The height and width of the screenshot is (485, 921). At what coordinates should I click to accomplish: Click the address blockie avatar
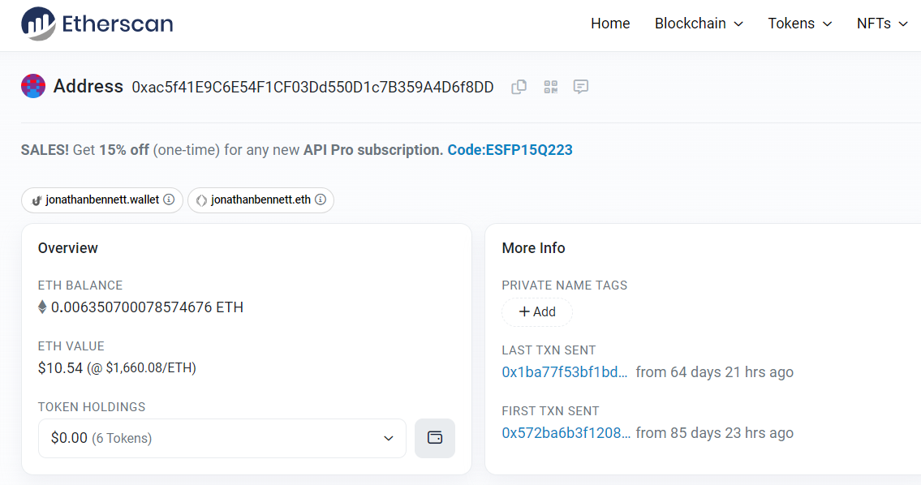pos(33,86)
